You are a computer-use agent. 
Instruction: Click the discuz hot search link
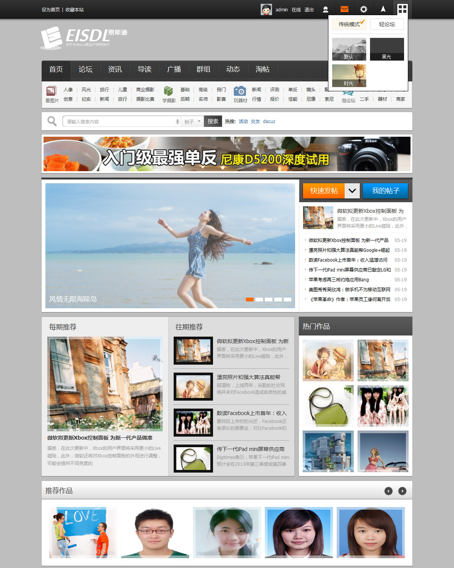click(269, 122)
